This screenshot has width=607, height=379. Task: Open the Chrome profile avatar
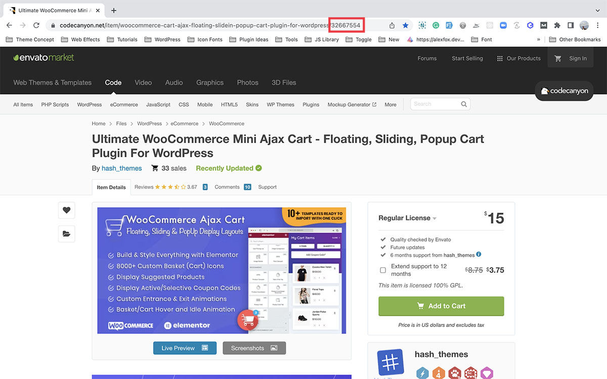(584, 25)
